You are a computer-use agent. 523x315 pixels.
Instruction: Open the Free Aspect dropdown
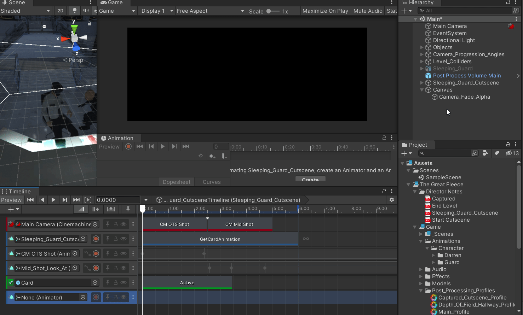coord(210,11)
